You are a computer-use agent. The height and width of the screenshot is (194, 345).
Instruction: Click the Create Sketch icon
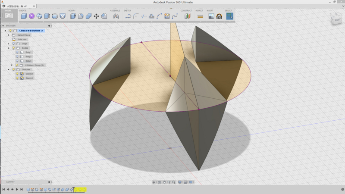tap(167, 16)
